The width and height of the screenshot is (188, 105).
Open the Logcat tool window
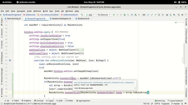50,101
